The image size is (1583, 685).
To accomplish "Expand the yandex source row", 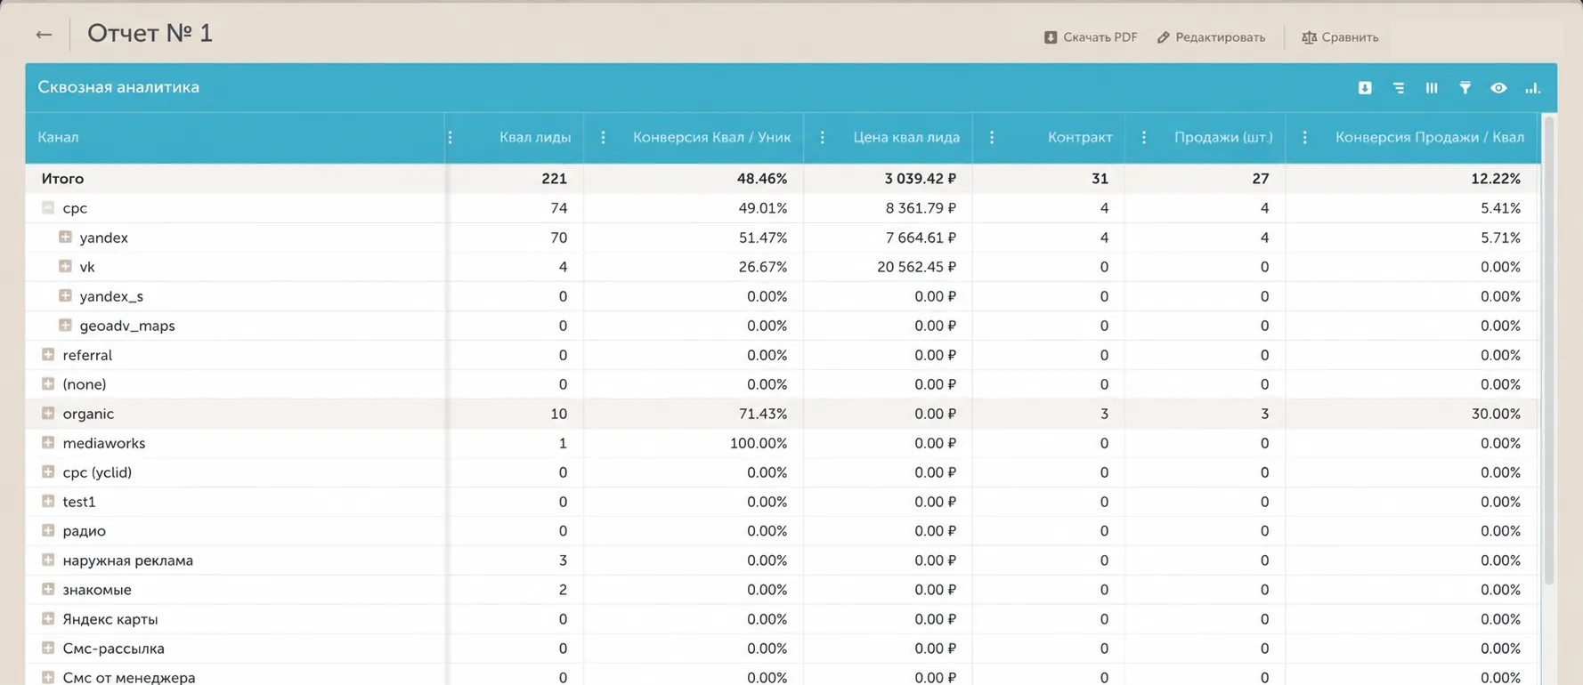I will [65, 237].
